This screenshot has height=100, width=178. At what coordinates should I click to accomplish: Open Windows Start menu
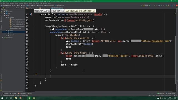[x=2, y=98]
